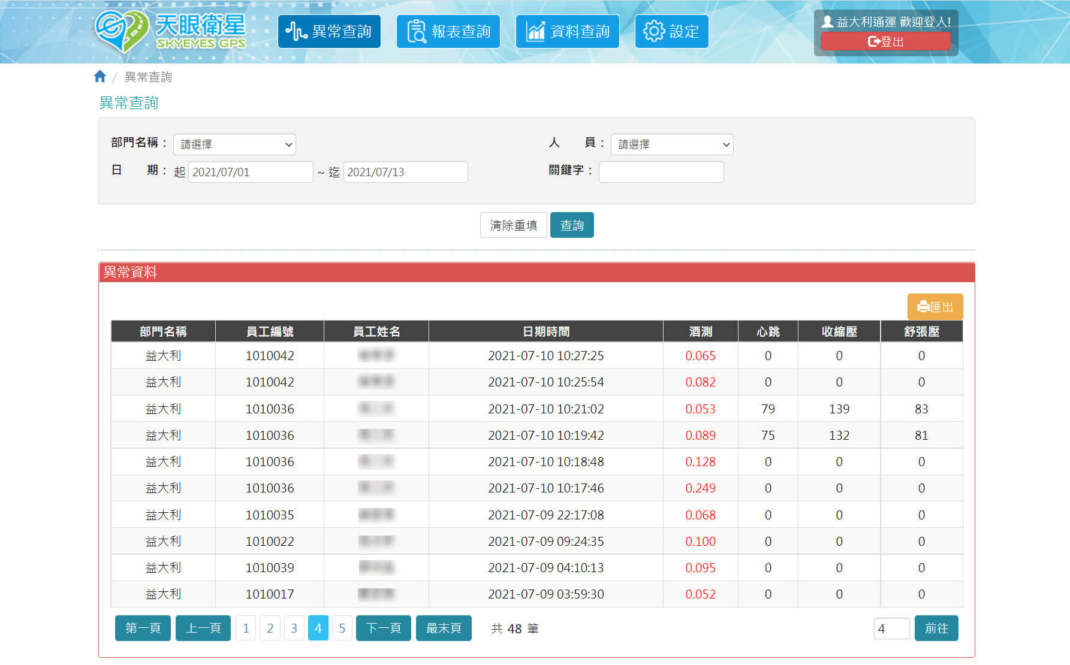Click the SkyEyes GPS logo
The height and width of the screenshot is (665, 1070).
(170, 31)
